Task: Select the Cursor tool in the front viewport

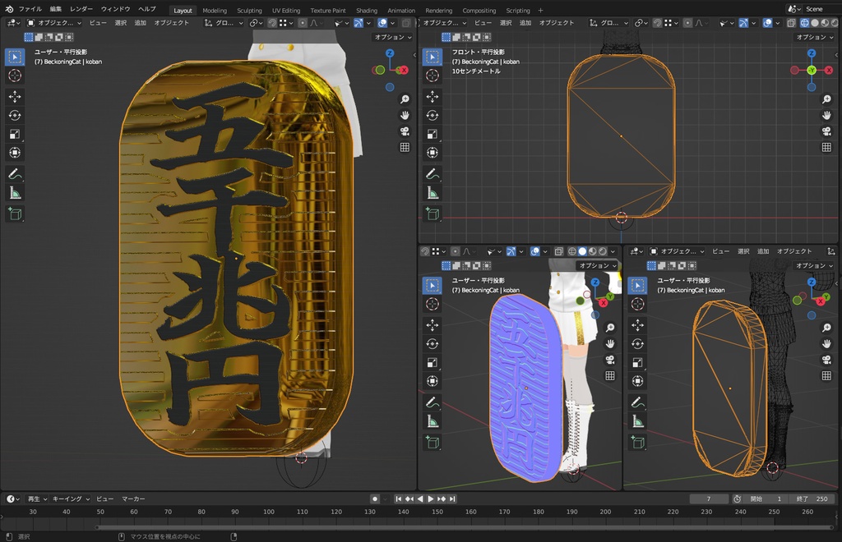Action: (433, 76)
